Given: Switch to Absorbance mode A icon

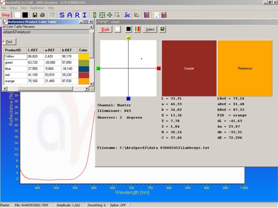Looking at the screenshot, I should (x=69, y=15).
